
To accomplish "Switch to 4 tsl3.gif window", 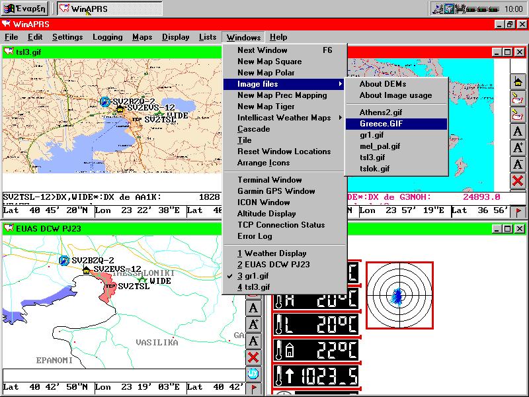I will click(x=284, y=287).
